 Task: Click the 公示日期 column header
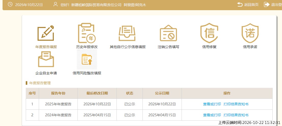click(x=162, y=93)
